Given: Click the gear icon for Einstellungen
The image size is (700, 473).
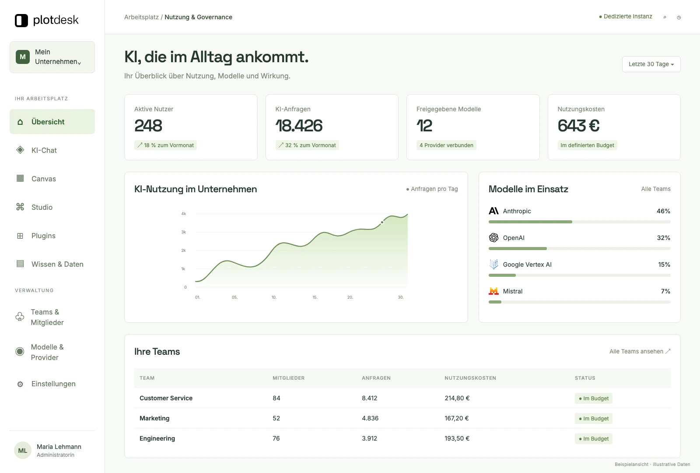Looking at the screenshot, I should [x=20, y=384].
